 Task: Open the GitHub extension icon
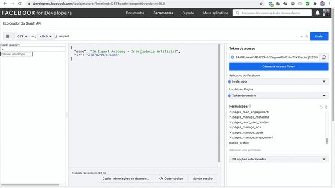(300, 4)
